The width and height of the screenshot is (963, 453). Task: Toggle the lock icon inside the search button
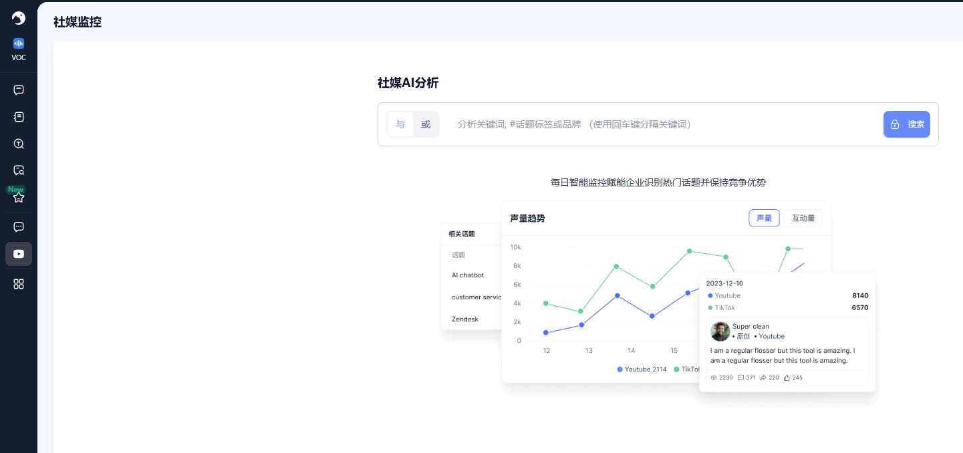(x=895, y=124)
